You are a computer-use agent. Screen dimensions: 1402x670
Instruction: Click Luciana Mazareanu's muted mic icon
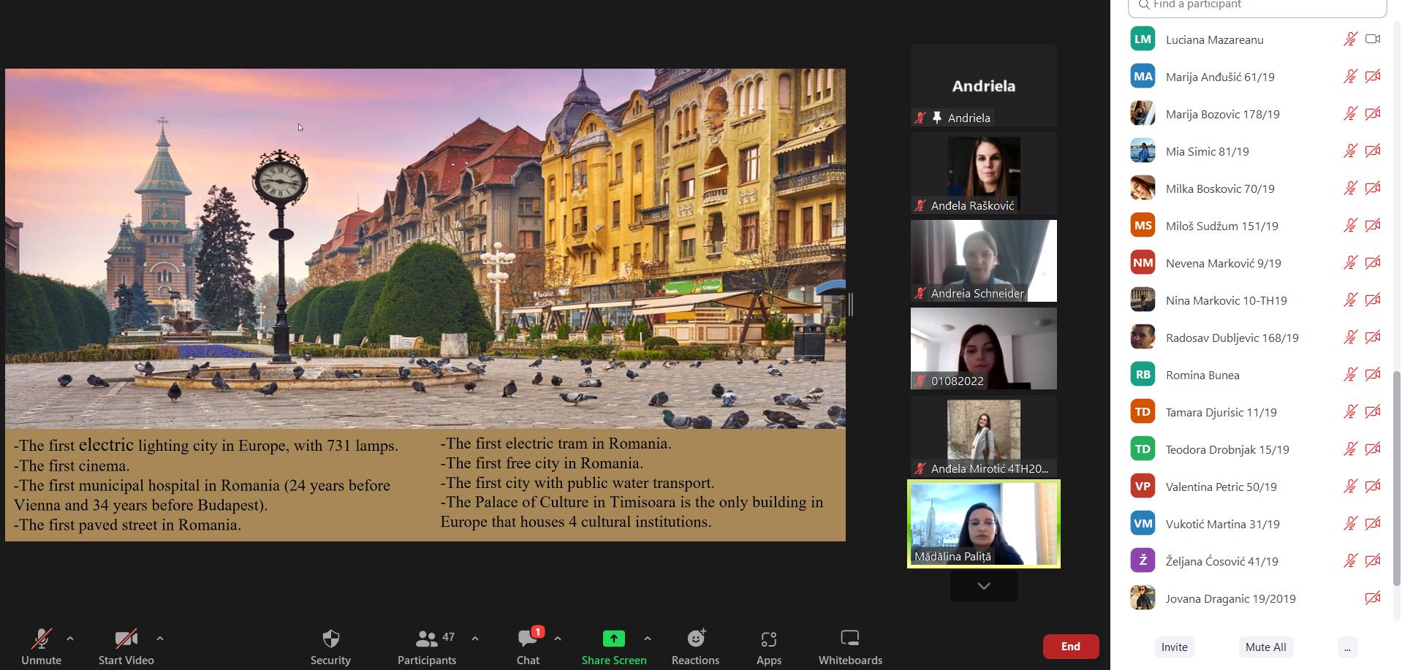coord(1350,39)
